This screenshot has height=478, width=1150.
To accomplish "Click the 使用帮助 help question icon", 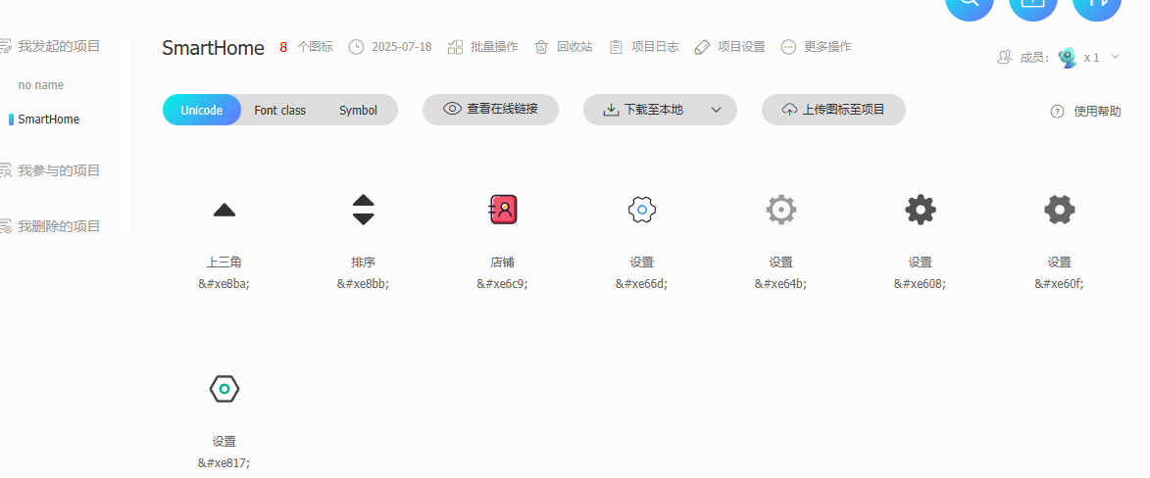I will (1057, 112).
